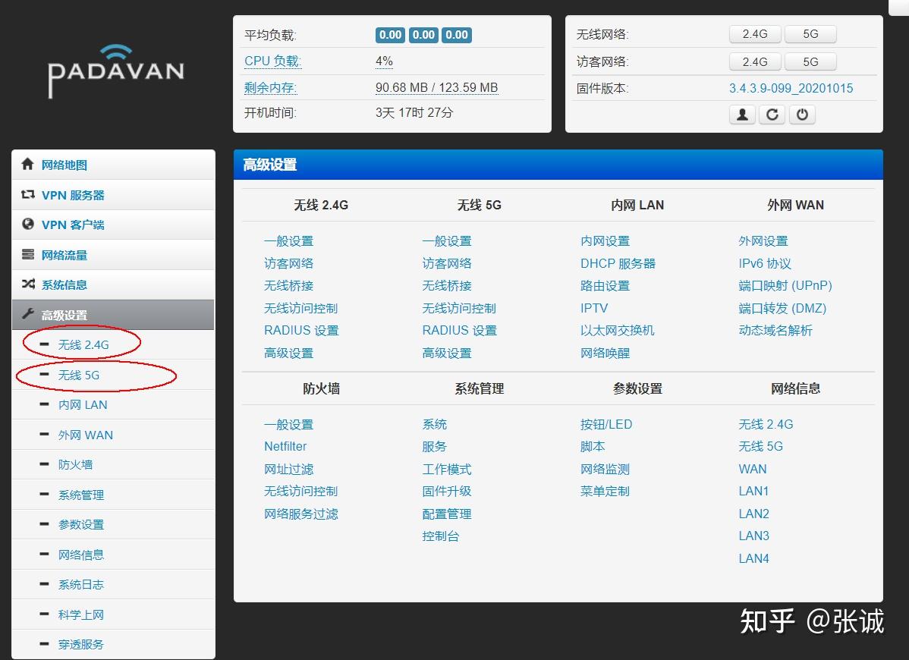The image size is (909, 660).
Task: Open IPv6 协议 link
Action: (x=765, y=263)
